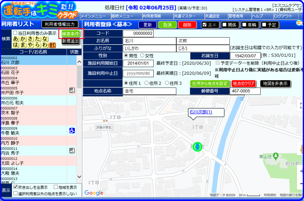Click 利用者情報出力 button
Screen dimensions: 304x201
[x=60, y=24]
